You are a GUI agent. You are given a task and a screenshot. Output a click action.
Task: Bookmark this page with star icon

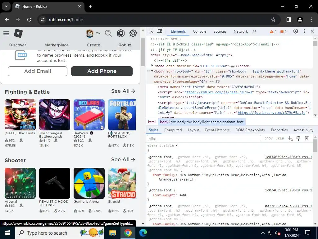(x=273, y=20)
